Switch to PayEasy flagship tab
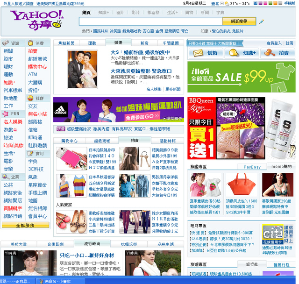The image size is (299, 284). 252,167
